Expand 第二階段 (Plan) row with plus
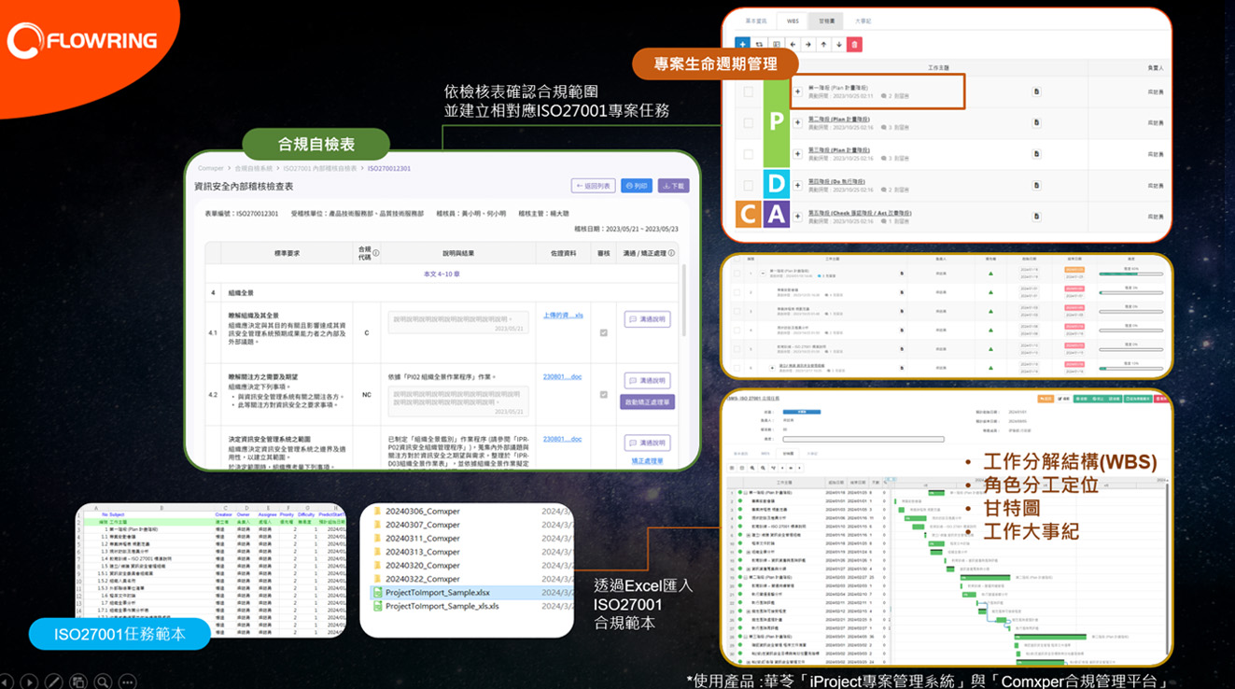 798,123
